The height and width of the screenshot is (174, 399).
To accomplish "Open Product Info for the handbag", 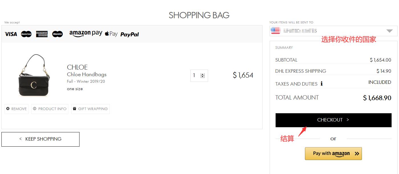I will (x=50, y=109).
